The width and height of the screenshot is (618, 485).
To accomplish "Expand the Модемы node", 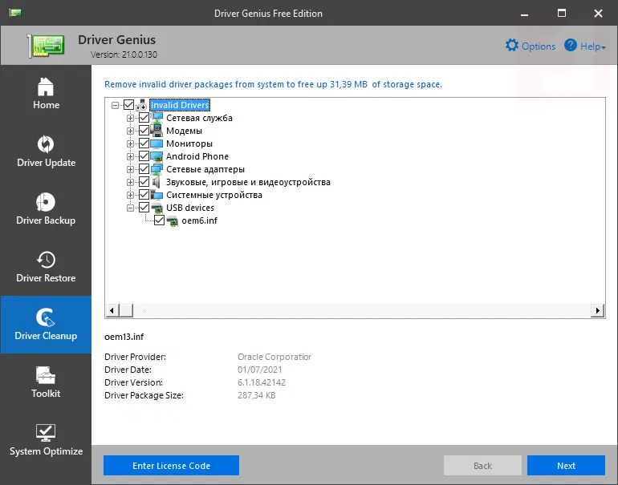I will point(130,131).
